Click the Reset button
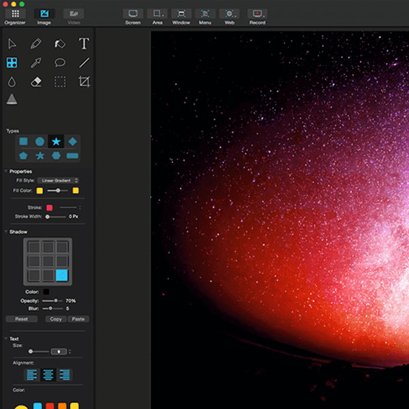Screen dimensions: 409x409 tap(21, 319)
